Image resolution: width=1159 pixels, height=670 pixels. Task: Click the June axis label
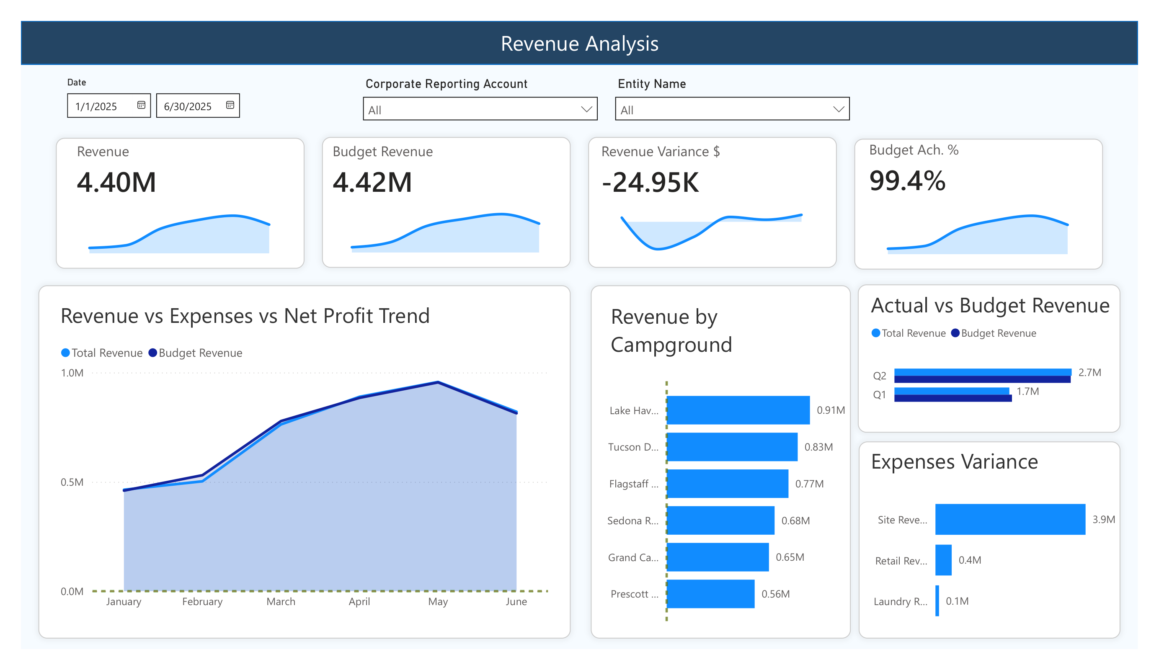pyautogui.click(x=516, y=601)
